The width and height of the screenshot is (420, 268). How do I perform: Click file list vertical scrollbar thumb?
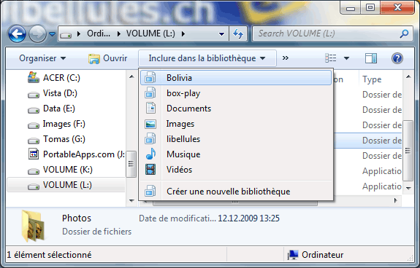coord(408,151)
